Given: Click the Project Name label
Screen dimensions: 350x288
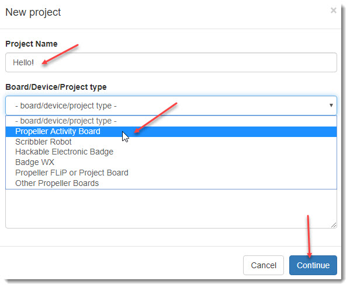Looking at the screenshot, I should click(32, 44).
